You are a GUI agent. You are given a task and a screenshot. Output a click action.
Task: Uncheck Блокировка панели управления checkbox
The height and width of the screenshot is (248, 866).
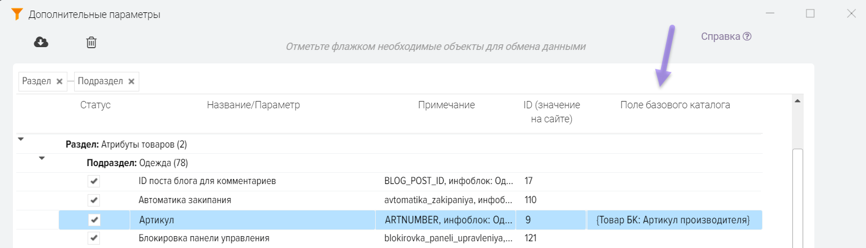pyautogui.click(x=94, y=238)
